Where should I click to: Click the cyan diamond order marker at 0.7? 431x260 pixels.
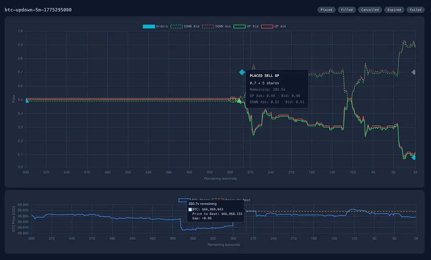click(x=242, y=72)
